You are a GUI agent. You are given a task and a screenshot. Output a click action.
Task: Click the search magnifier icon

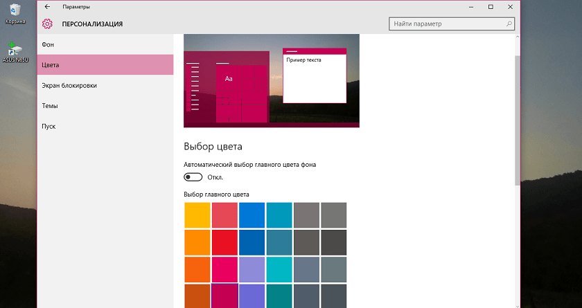(509, 24)
